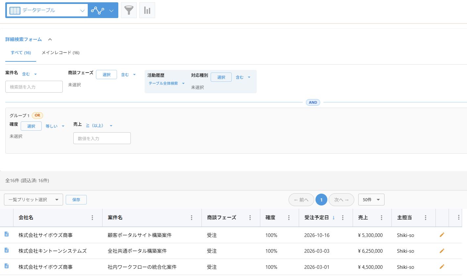Switch to the メインレコード (16) tab

click(x=60, y=53)
